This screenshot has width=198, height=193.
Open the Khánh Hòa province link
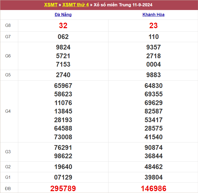pos(153,15)
